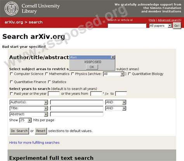Click the Title text input

[76, 108]
